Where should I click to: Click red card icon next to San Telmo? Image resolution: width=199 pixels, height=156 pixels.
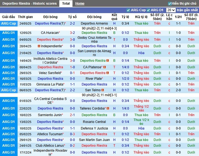click(103, 90)
